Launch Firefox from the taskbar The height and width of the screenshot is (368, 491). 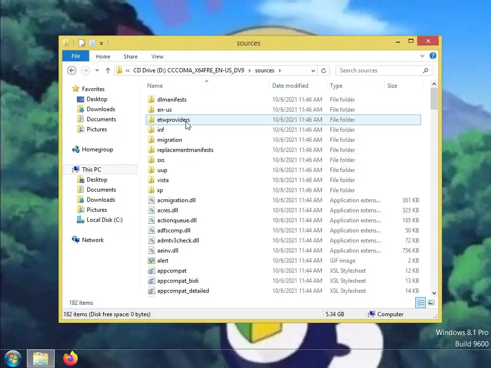pyautogui.click(x=70, y=358)
